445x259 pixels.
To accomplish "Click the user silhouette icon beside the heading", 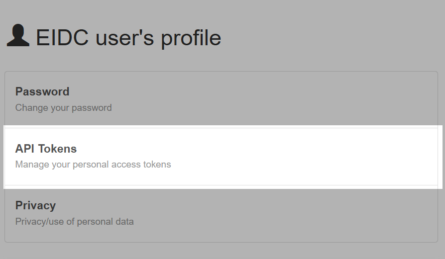I will 18,35.
